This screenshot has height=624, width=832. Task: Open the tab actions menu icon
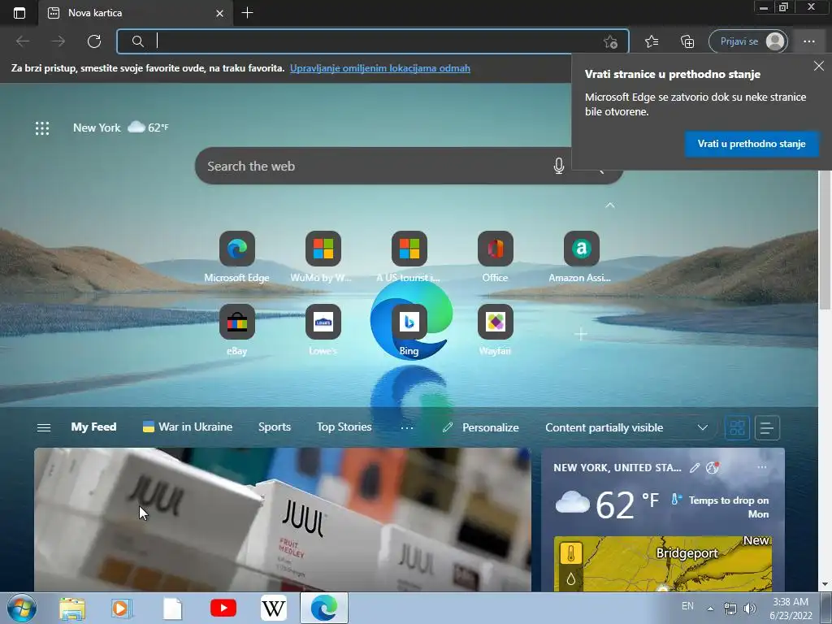pyautogui.click(x=19, y=13)
